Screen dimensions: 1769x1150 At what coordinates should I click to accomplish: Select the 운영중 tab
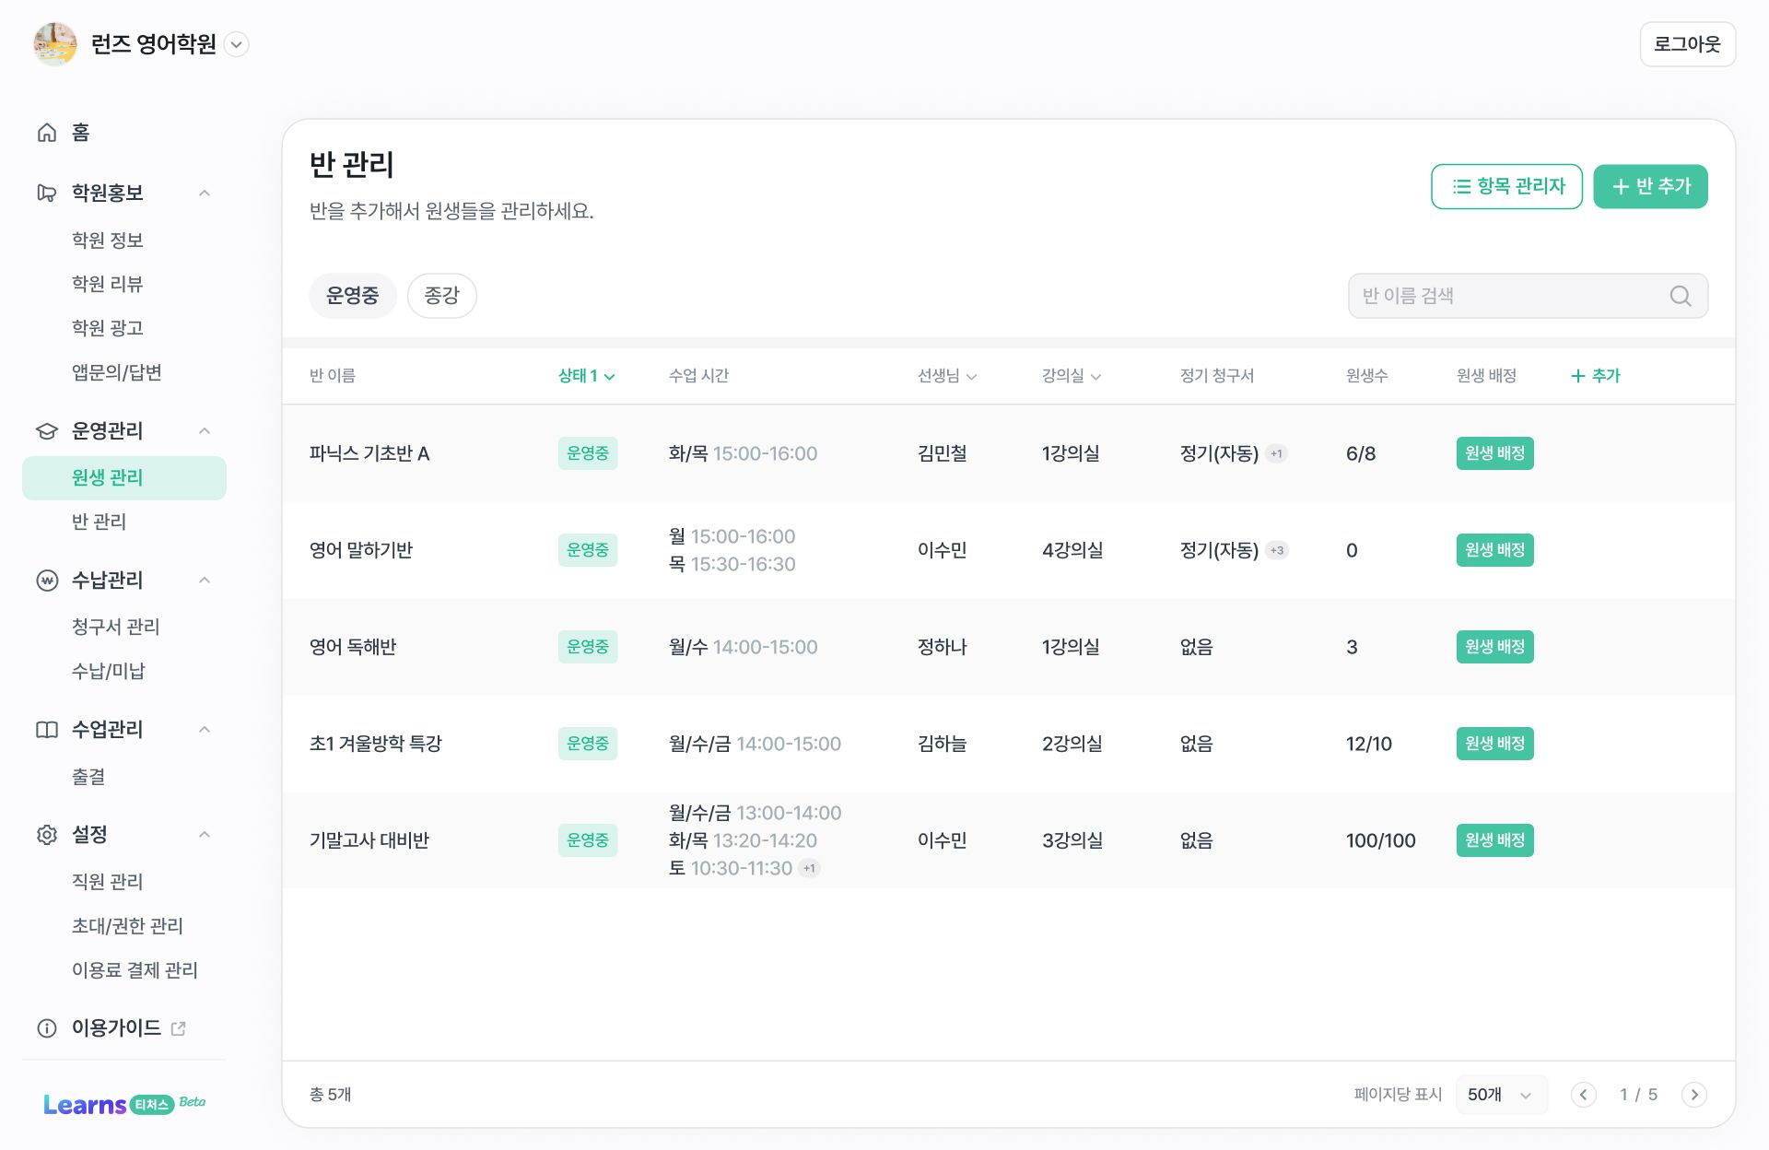(x=352, y=296)
